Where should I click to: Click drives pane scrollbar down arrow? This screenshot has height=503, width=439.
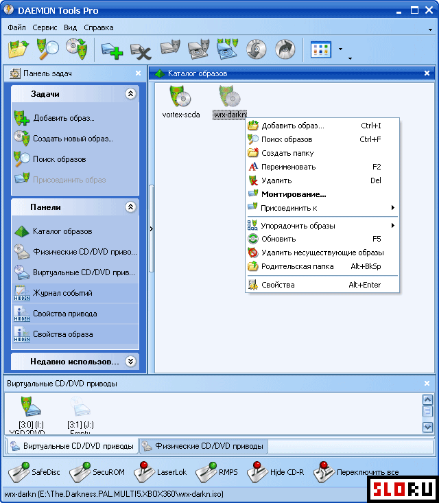tap(428, 428)
